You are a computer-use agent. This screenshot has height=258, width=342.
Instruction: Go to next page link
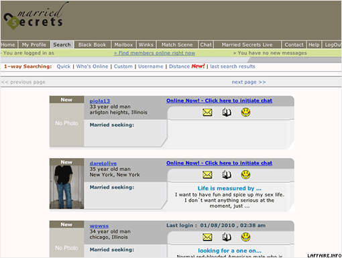point(249,82)
